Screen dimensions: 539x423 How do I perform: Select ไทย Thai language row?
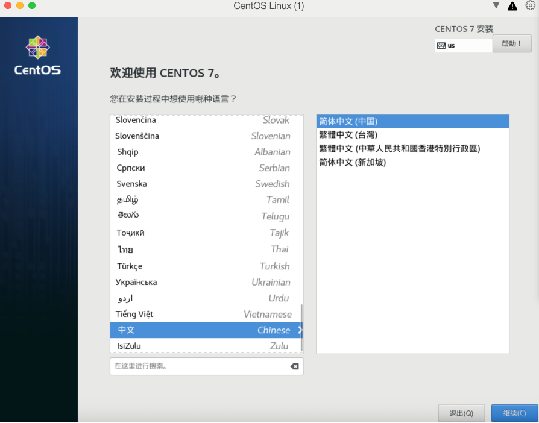[206, 249]
